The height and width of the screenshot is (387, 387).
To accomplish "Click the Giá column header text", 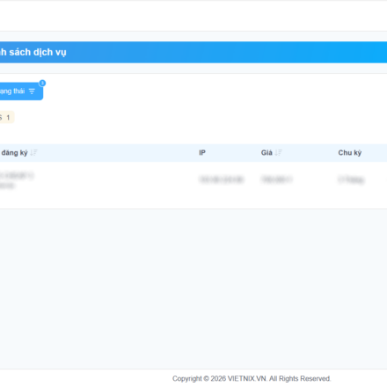I will pyautogui.click(x=267, y=153).
